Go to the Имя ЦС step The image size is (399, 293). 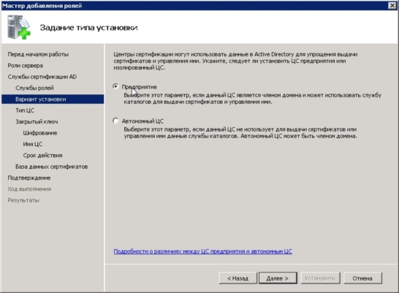tap(33, 144)
